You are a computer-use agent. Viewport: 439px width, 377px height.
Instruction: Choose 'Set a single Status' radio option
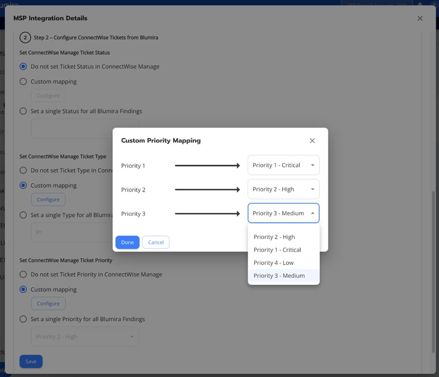23,111
